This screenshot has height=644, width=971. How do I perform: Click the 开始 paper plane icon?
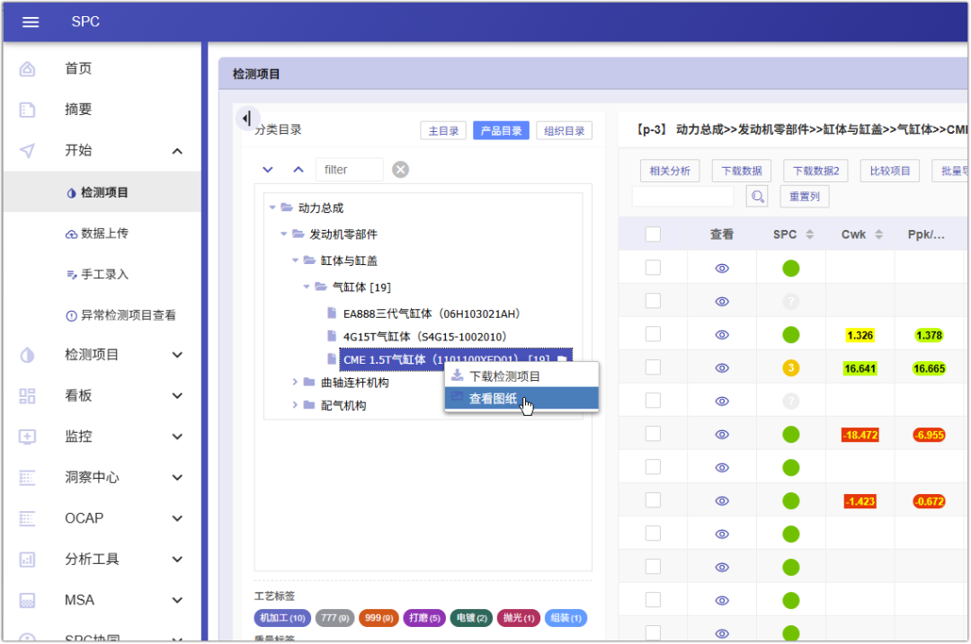click(27, 150)
